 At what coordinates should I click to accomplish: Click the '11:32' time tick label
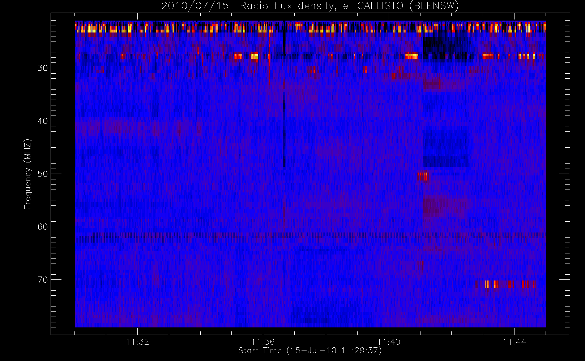(x=137, y=342)
